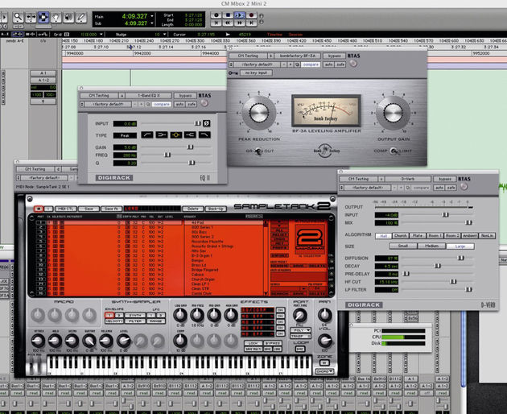Open plug-in selector showing bombfactory BF-3A
The height and width of the screenshot is (414, 507).
click(298, 56)
